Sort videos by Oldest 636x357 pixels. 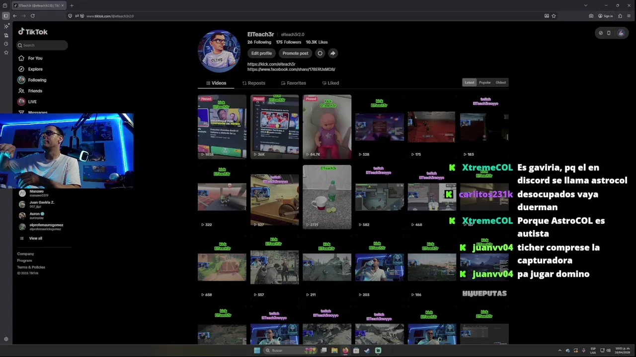point(501,82)
